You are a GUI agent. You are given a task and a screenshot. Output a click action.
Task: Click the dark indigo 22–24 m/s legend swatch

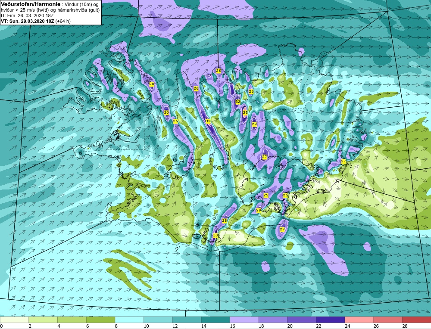[x=331, y=320]
